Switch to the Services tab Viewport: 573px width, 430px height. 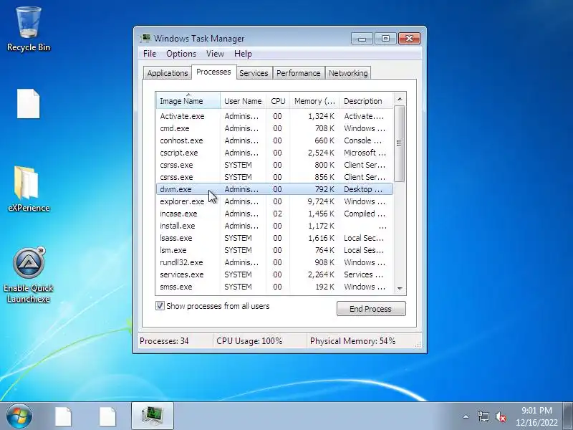tap(254, 73)
